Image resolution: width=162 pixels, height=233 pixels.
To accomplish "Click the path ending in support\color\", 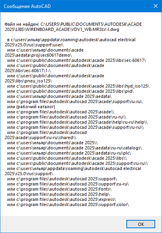I will (68, 204).
